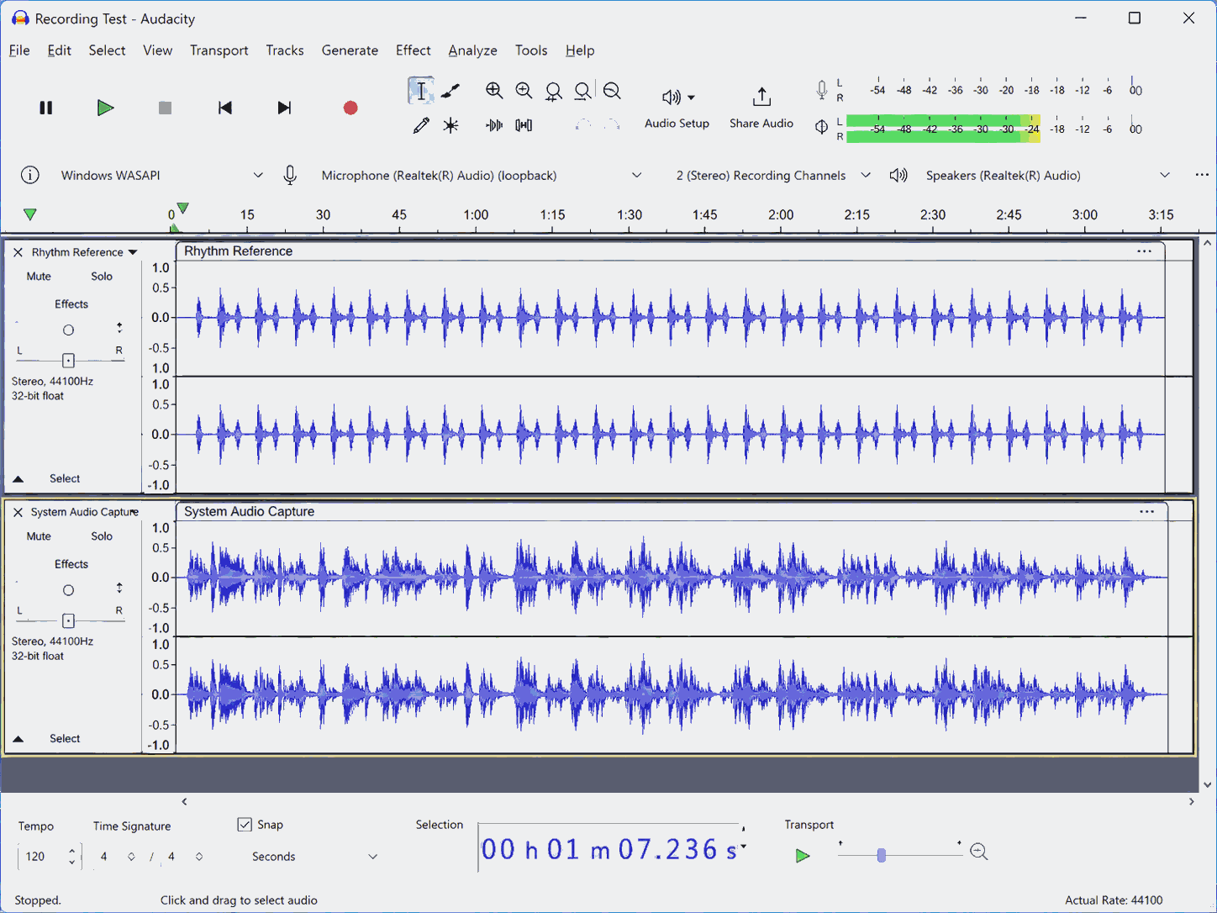
Task: Open the System Audio Capture clip three-dots menu
Action: tap(1146, 511)
